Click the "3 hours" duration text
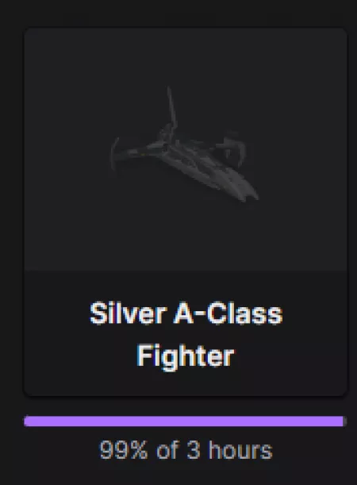This screenshot has height=485, width=357. (x=230, y=450)
